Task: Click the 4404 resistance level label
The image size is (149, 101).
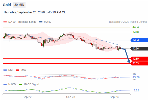Action: point(136,27)
